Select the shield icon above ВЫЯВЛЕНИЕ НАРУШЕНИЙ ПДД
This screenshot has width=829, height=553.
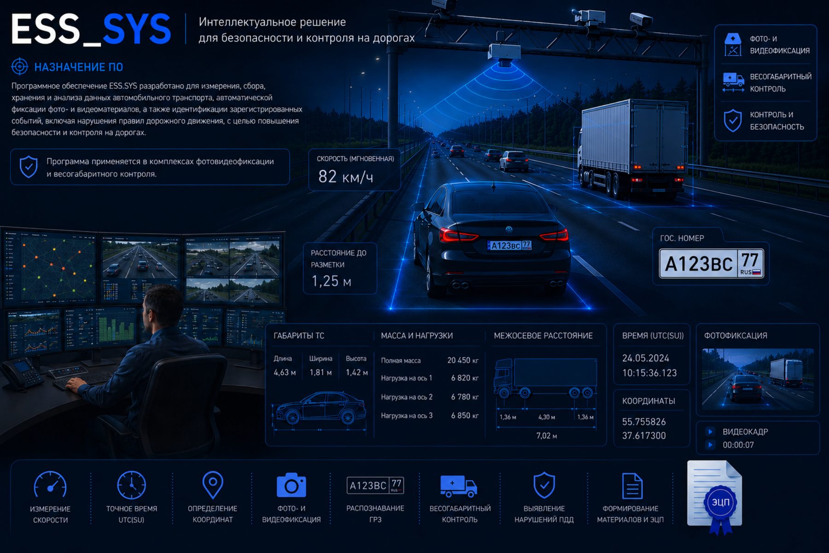pyautogui.click(x=544, y=485)
